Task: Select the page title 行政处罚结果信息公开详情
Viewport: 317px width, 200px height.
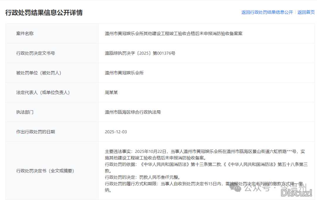Action: tap(44, 13)
